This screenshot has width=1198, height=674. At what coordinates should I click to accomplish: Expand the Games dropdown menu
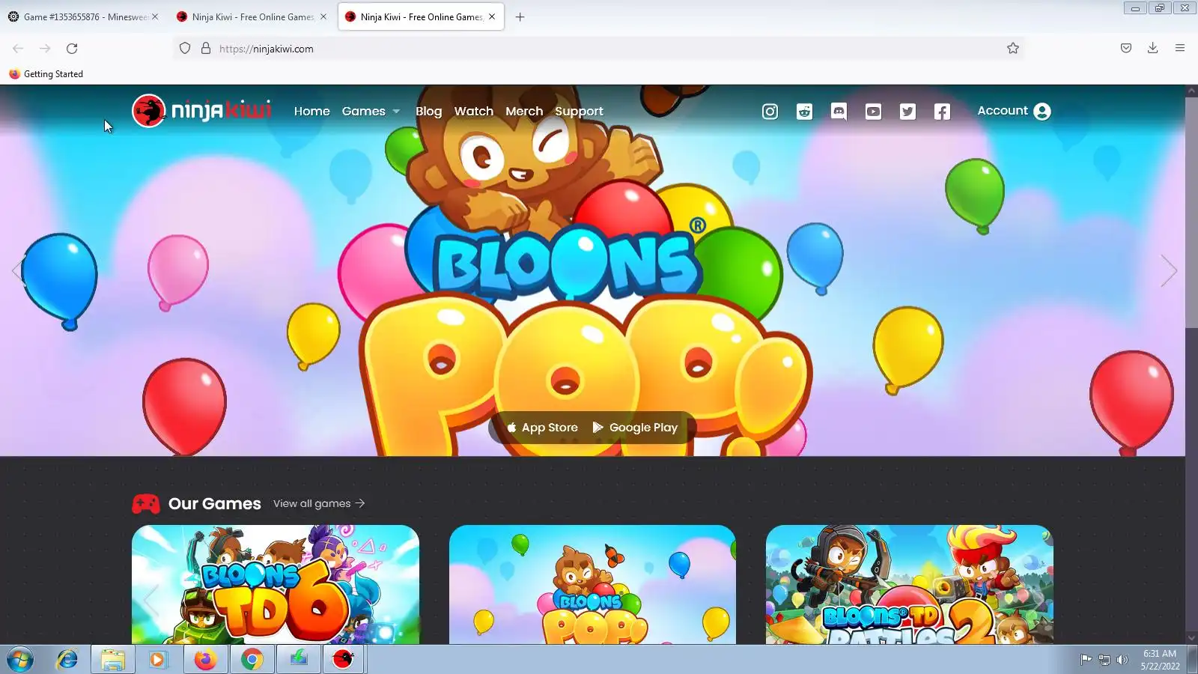click(x=371, y=111)
